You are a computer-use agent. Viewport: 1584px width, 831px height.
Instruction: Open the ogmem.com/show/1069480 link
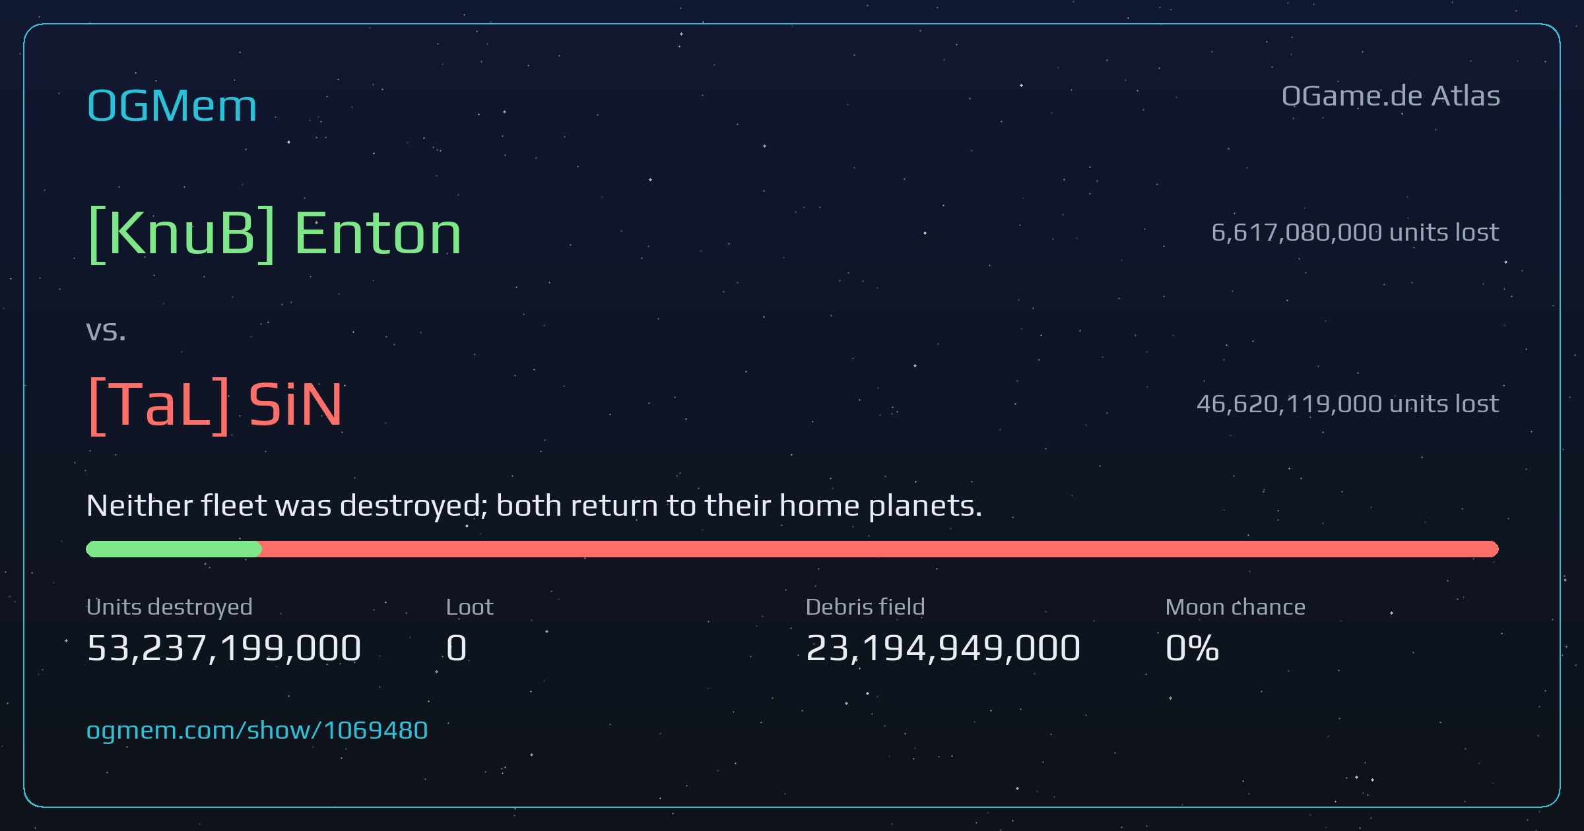point(257,731)
